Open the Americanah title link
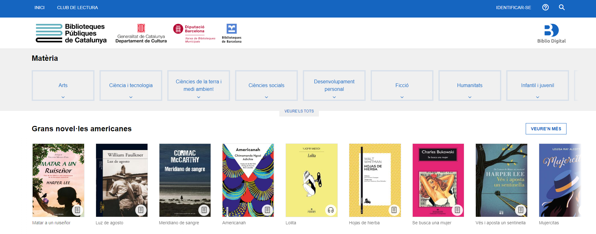596x234 pixels. (x=234, y=223)
